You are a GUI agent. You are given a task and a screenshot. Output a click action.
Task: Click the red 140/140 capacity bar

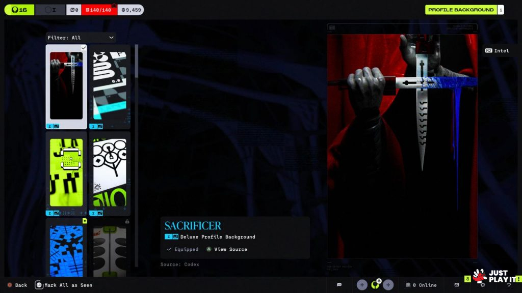click(x=99, y=10)
